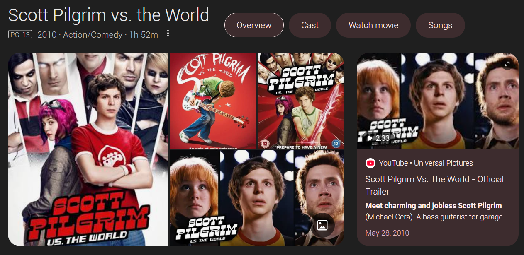524x255 pixels.
Task: Select the Overview tab
Action: pos(254,25)
